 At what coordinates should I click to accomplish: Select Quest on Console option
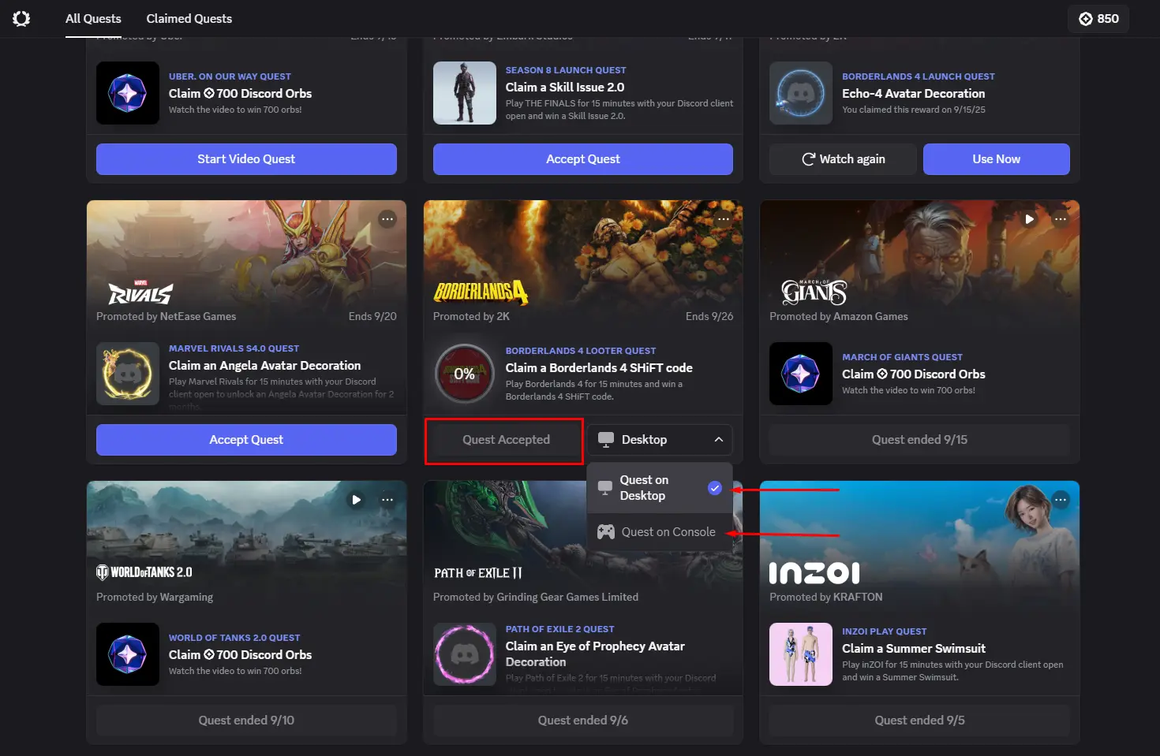[x=660, y=532]
